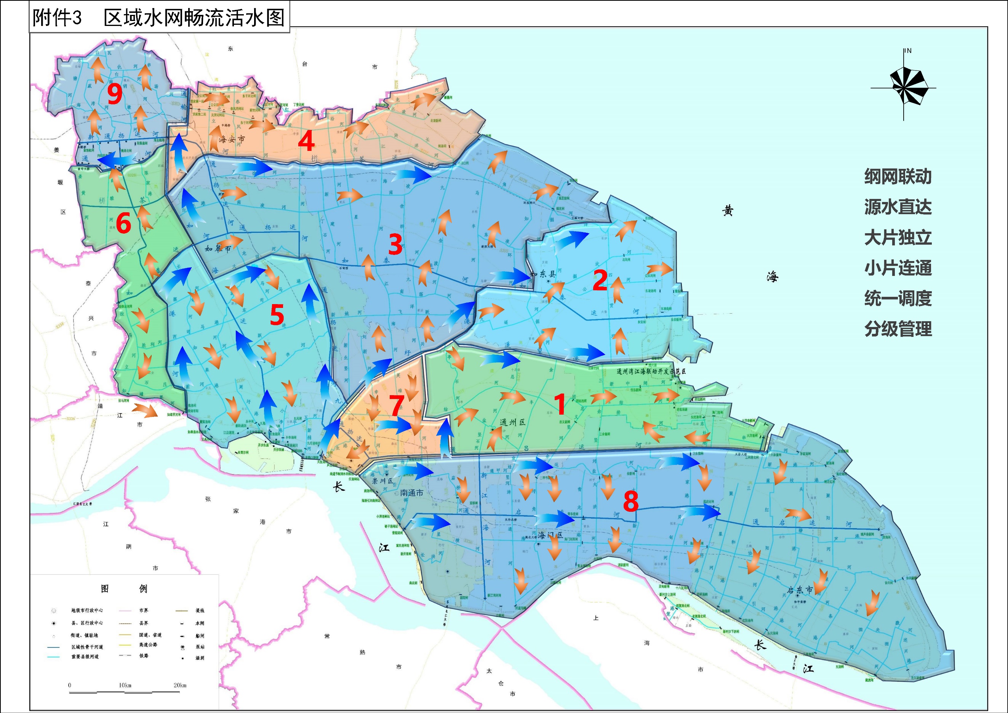Image resolution: width=1008 pixels, height=713 pixels.
Task: Click the 涵洞 culvert dot legend symbol
Action: point(182,658)
